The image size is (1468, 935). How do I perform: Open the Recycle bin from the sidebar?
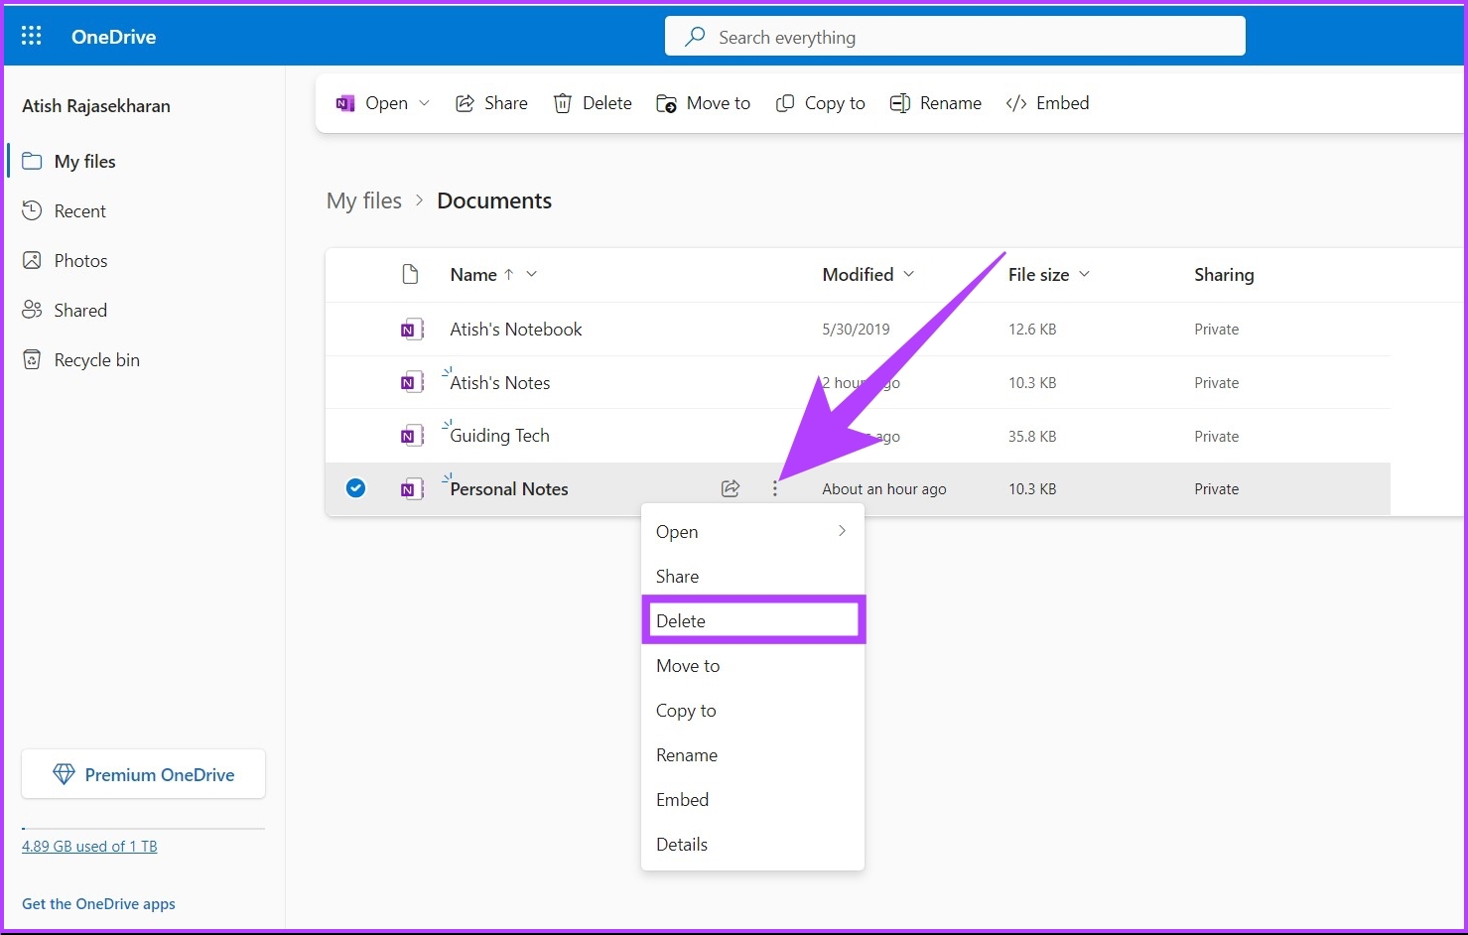tap(96, 359)
